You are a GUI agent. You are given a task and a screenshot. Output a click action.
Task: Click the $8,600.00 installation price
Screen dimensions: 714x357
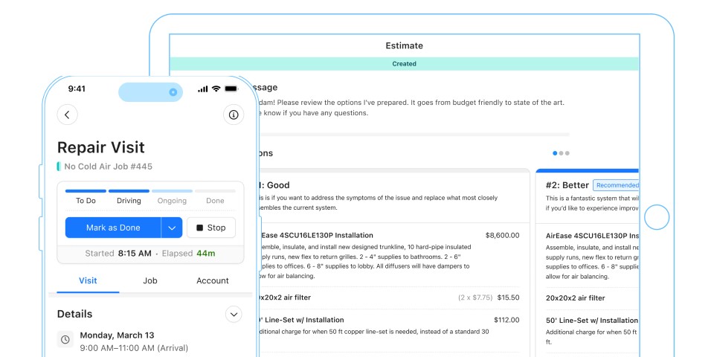[502, 236]
